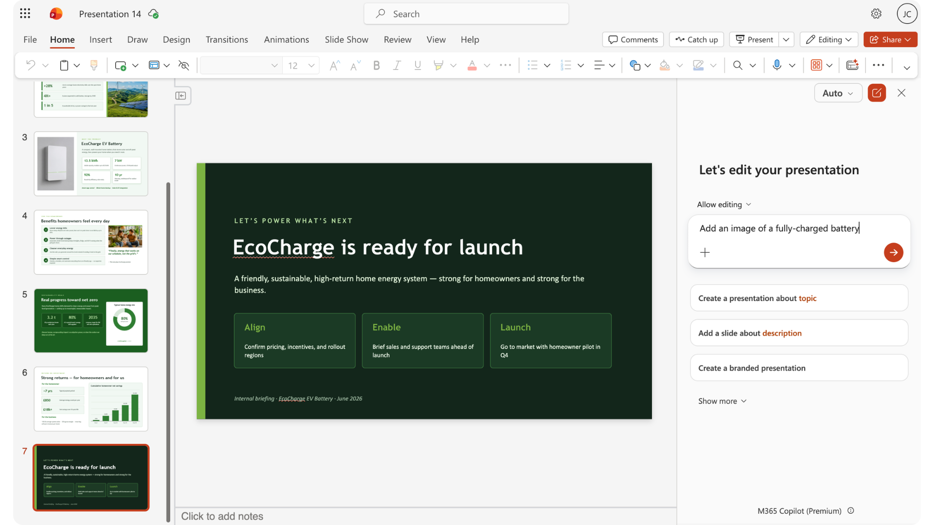The height and width of the screenshot is (525, 934).
Task: Show more ribbon commands ellipsis
Action: 879,65
